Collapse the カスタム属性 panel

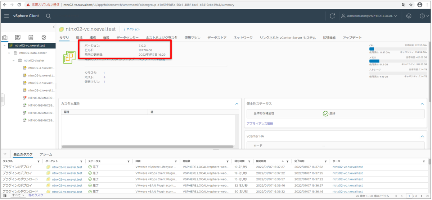coord(237,104)
